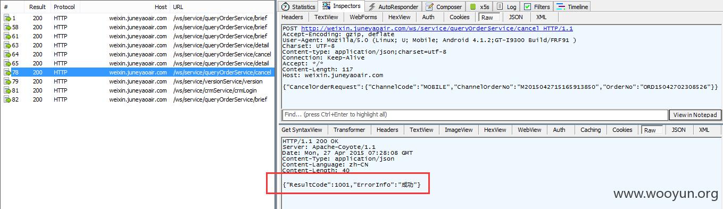Image resolution: width=723 pixels, height=209 pixels.
Task: Open response XML tab
Action: click(704, 130)
